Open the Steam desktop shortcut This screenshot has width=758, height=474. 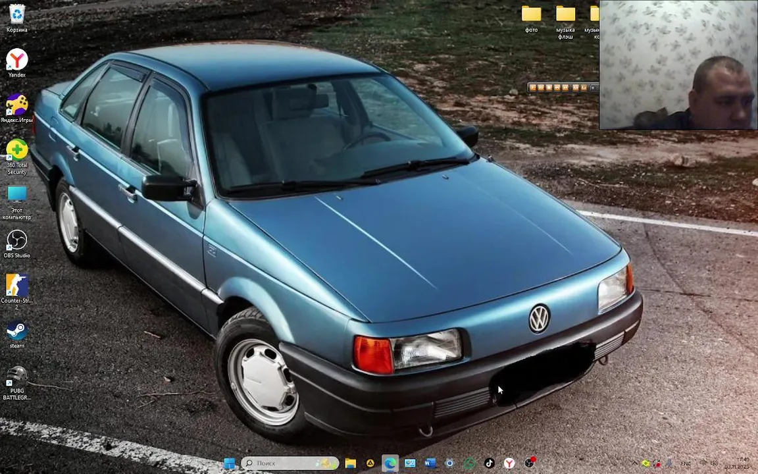(17, 334)
